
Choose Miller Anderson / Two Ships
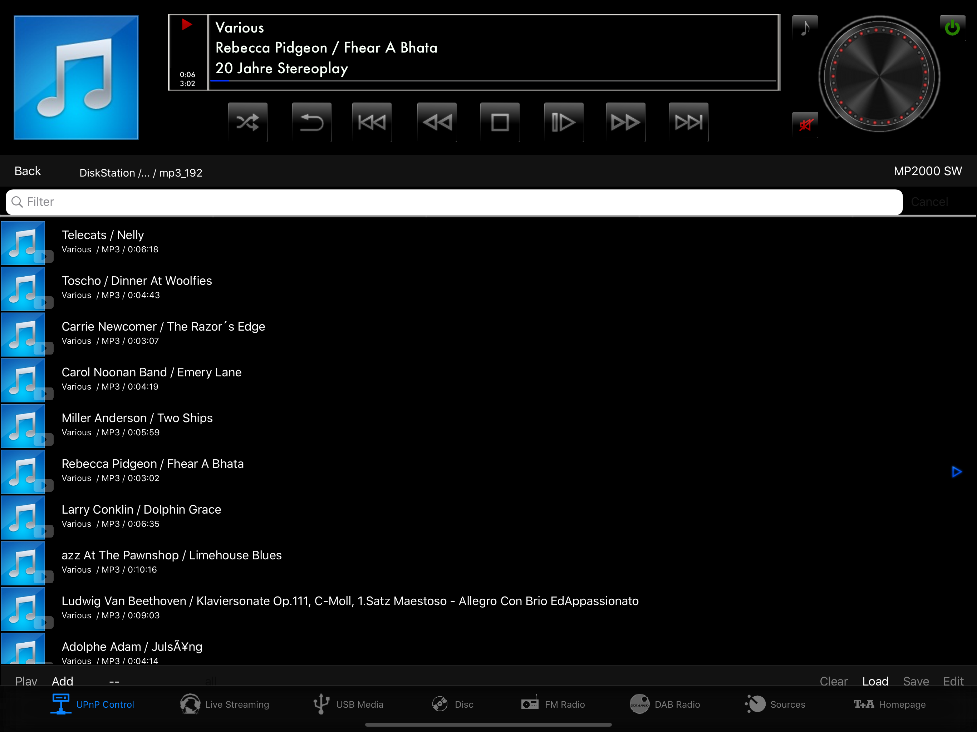pyautogui.click(x=488, y=425)
